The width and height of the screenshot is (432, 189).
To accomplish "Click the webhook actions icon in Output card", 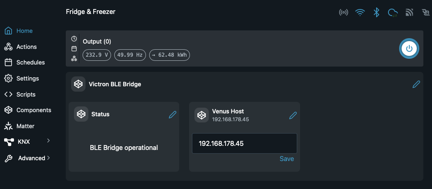I will click(74, 58).
